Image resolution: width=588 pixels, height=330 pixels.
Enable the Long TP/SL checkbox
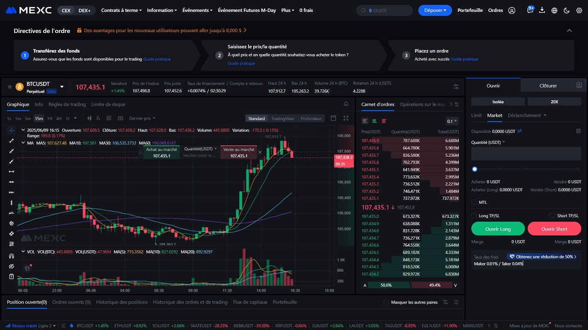click(474, 215)
